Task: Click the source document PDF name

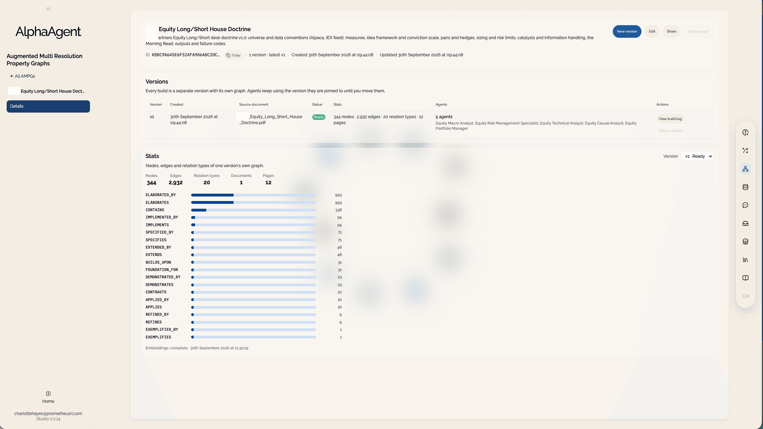Action: (x=271, y=120)
